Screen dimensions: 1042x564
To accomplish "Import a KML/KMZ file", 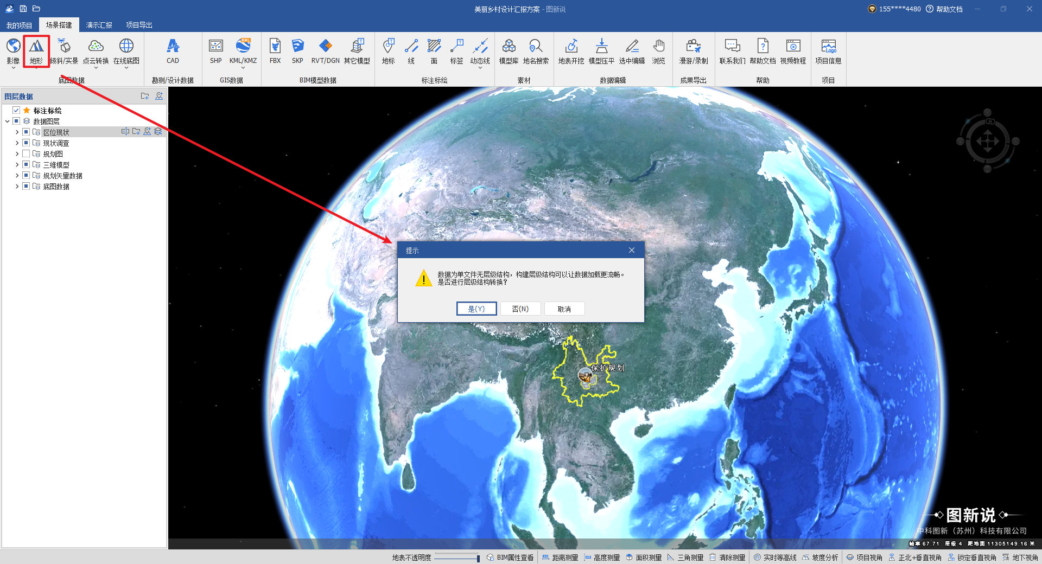I will (x=243, y=51).
